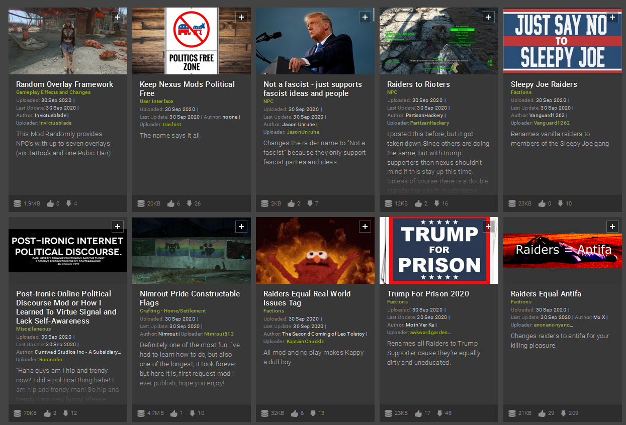The width and height of the screenshot is (626, 425).
Task: Visit uploader Nimrout512's profile
Action: [219, 334]
